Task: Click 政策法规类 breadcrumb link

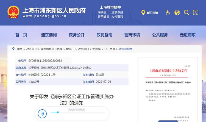Action: [126, 49]
